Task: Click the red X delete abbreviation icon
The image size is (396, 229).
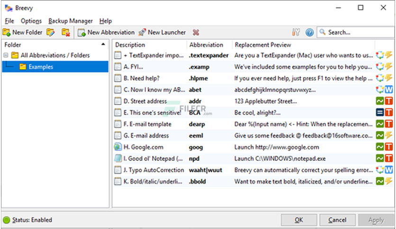Action: pyautogui.click(x=196, y=32)
